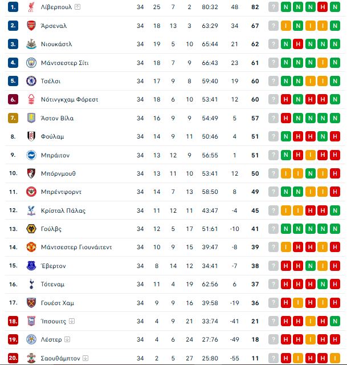Click Liverpool's grey upcoming match badge
This screenshot has width=347, height=365.
(273, 7)
